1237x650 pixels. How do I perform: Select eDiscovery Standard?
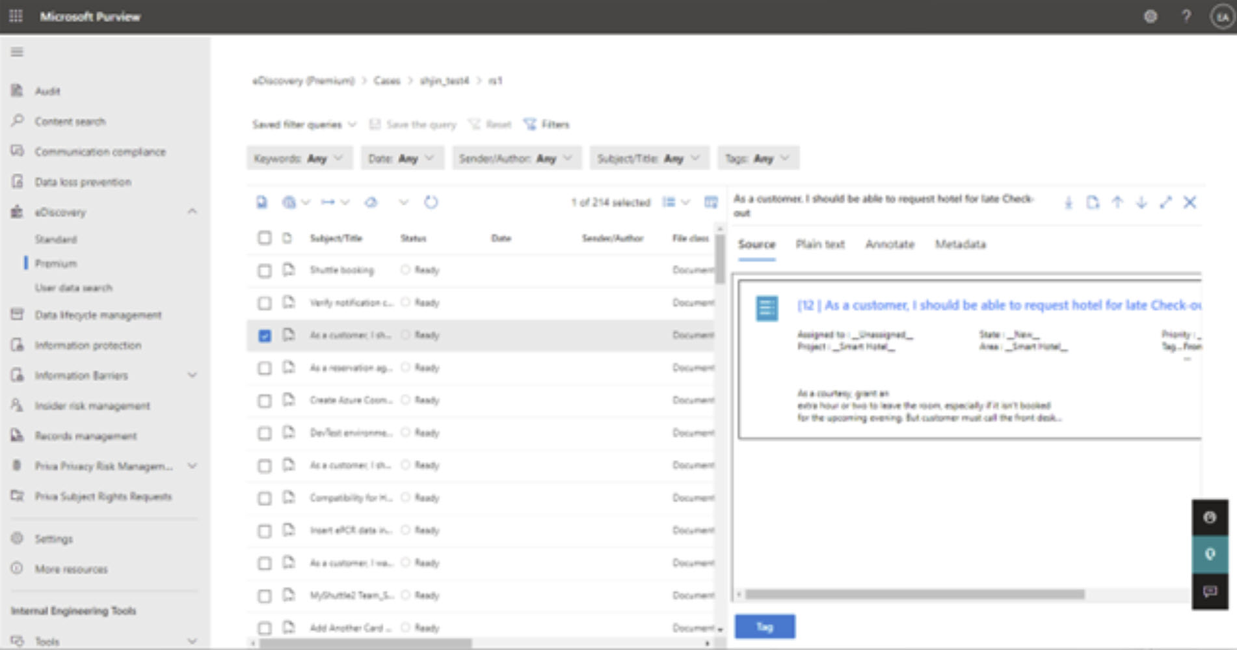pyautogui.click(x=56, y=239)
